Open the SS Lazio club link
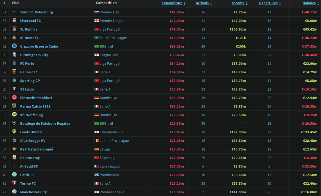 pyautogui.click(x=27, y=89)
